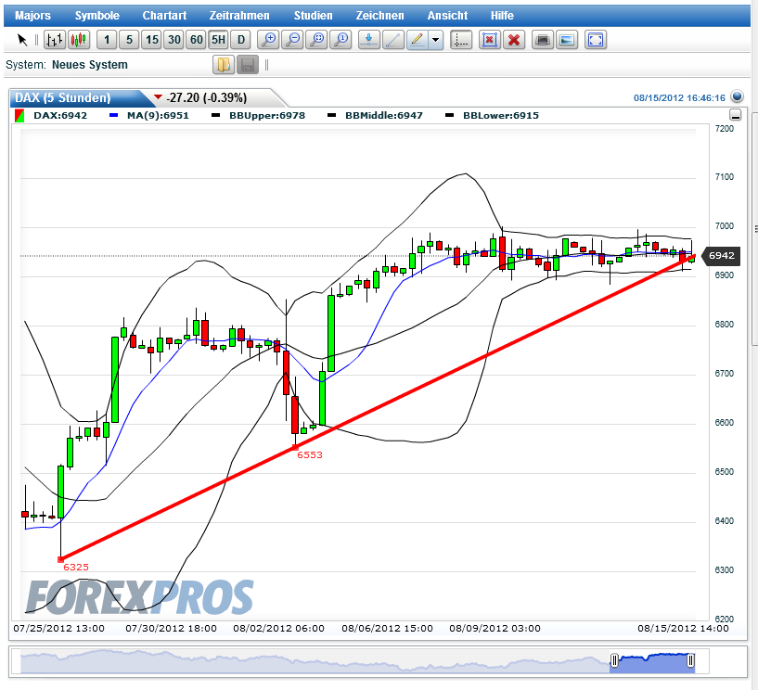The image size is (758, 690).
Task: Click the horizontal line with arrow tool
Action: point(369,40)
